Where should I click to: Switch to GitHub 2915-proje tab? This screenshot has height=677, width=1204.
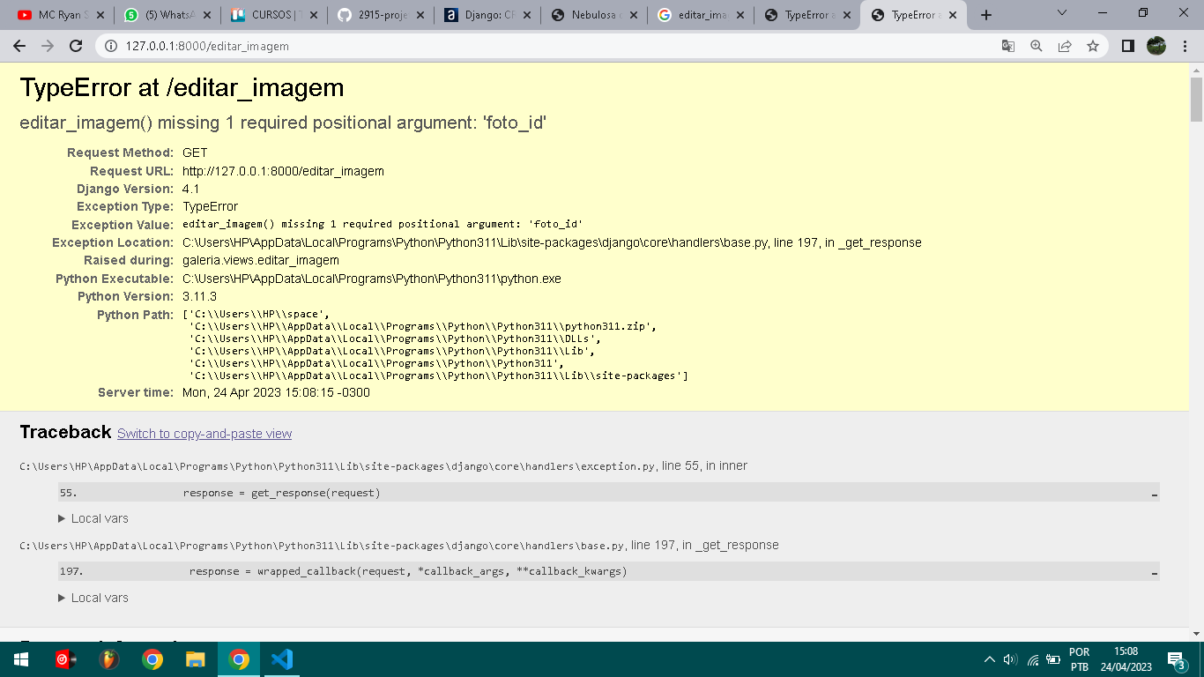(381, 15)
